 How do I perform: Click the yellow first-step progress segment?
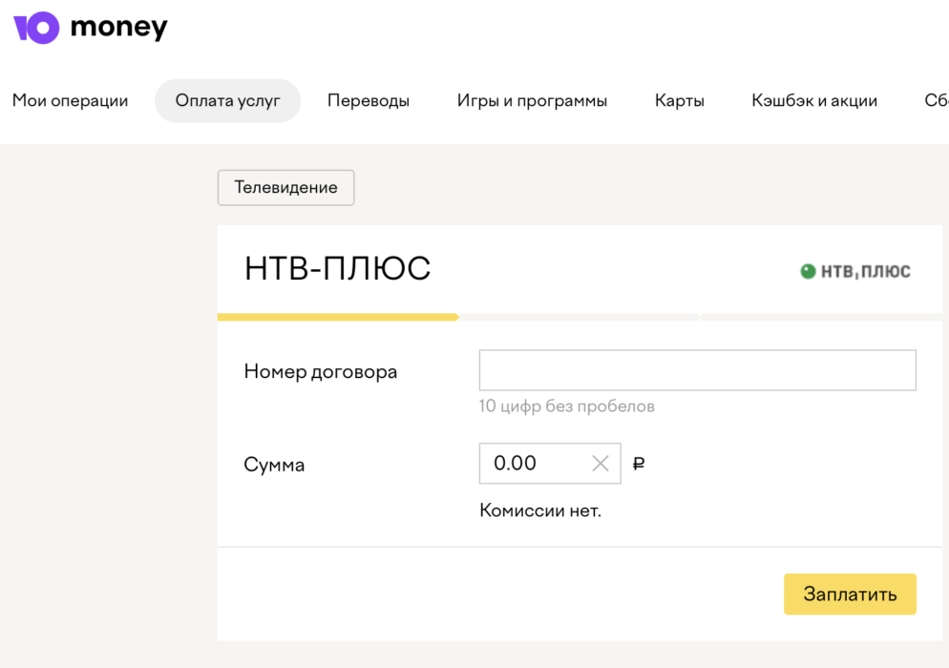[x=338, y=317]
